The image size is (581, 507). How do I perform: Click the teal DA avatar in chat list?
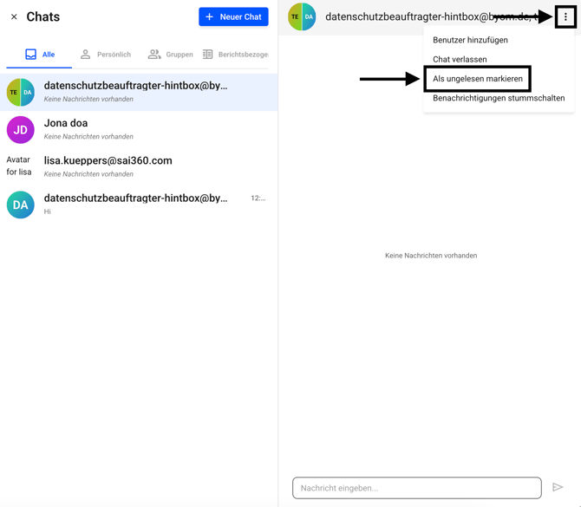[x=20, y=205]
